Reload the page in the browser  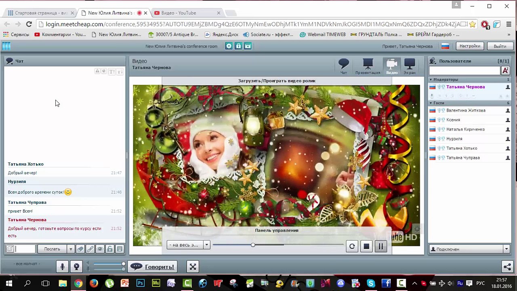coord(29,24)
